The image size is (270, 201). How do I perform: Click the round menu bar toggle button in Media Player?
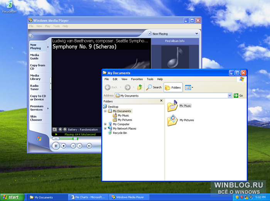[31, 36]
